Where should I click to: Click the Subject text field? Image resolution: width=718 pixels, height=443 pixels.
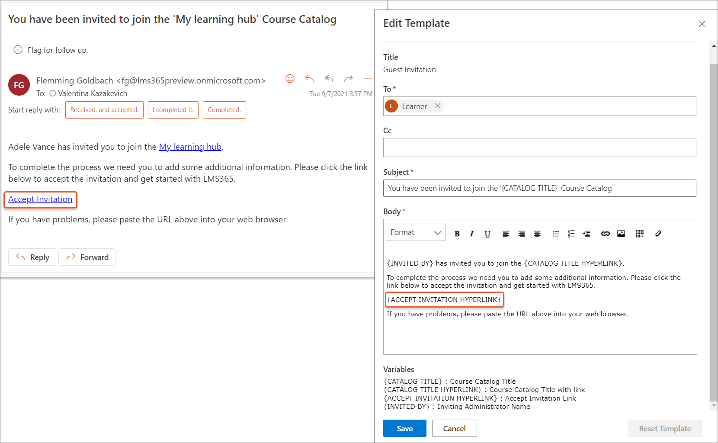coord(539,188)
